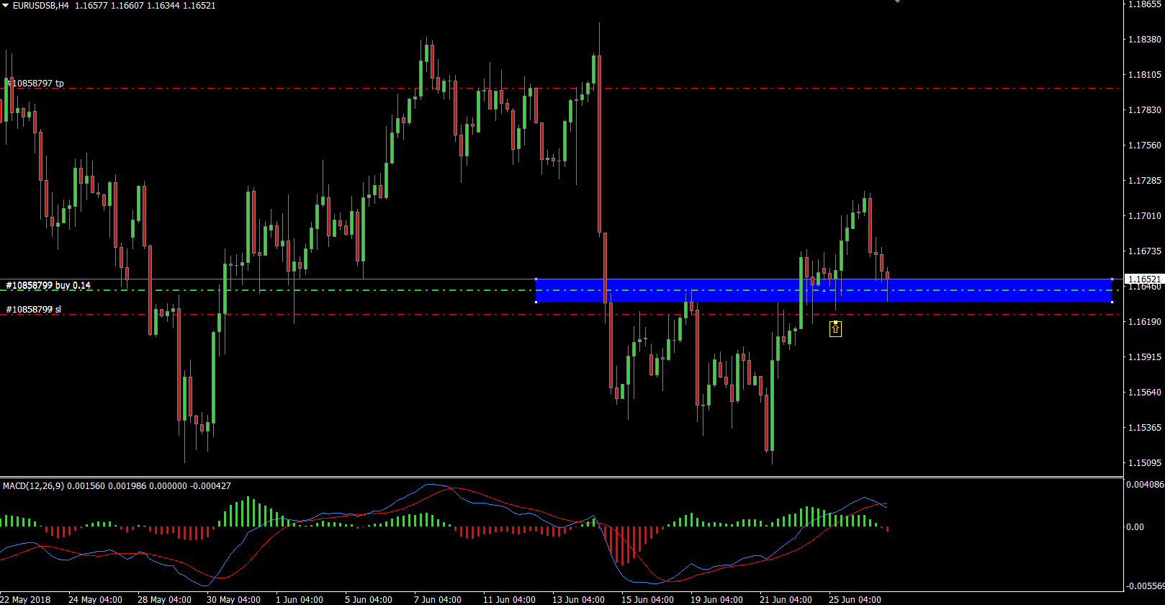Select the '#10858799 sl' stop-loss label
1165x605 pixels.
point(33,310)
